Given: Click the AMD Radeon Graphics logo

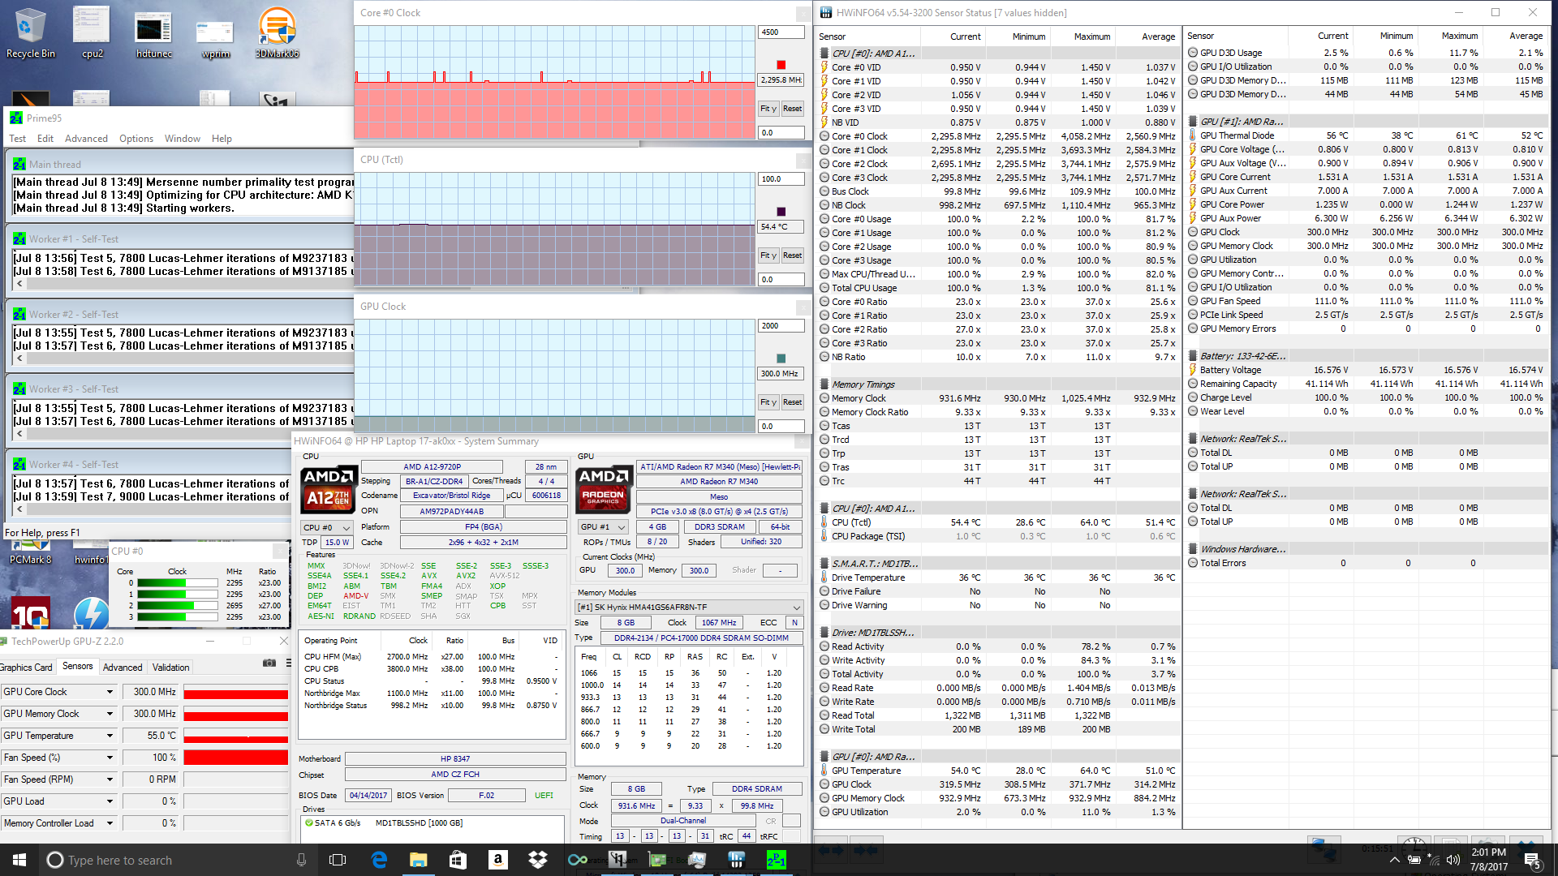Looking at the screenshot, I should 604,488.
